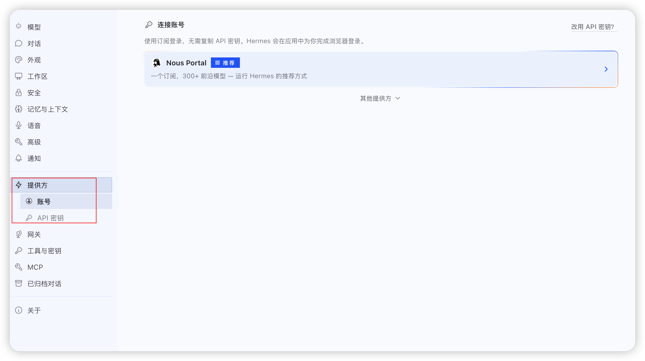
Task: Click the 模型 chip icon in sidebar
Action: (x=19, y=27)
